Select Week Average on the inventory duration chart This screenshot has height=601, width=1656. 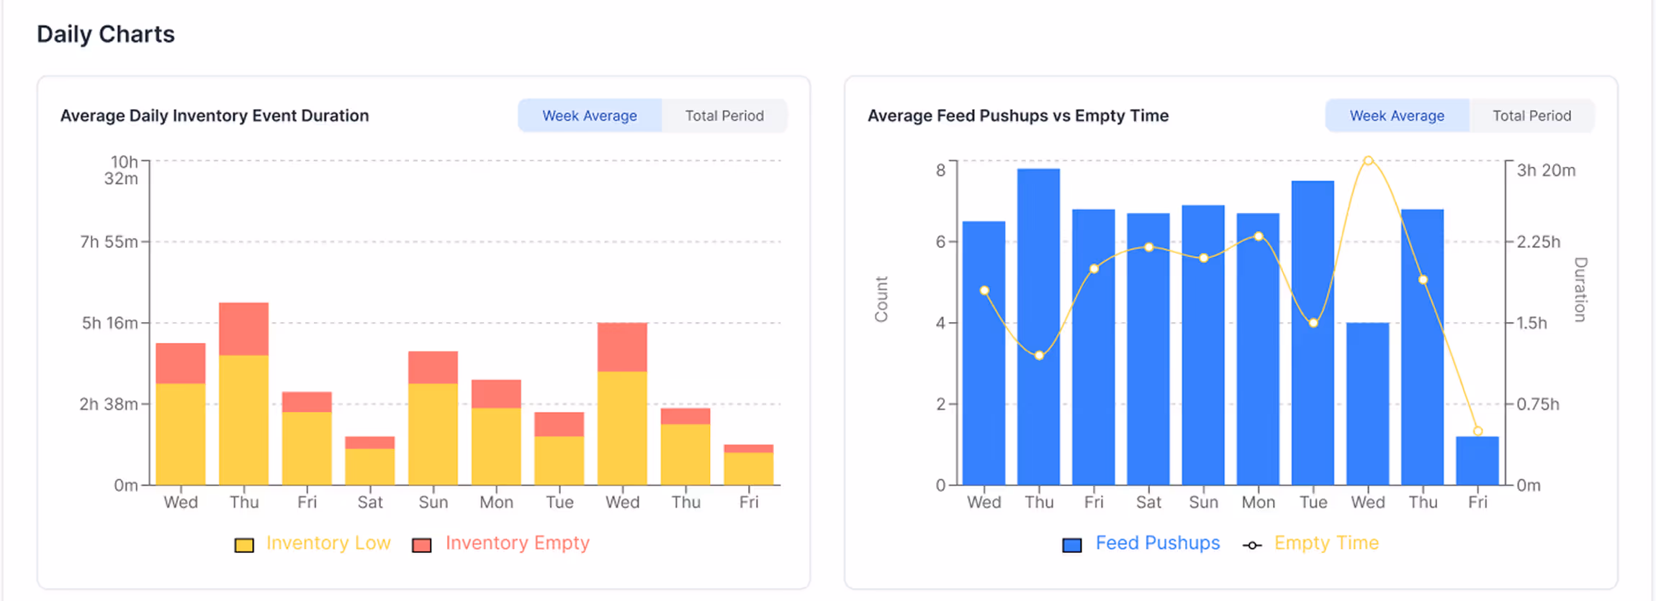[x=589, y=115]
